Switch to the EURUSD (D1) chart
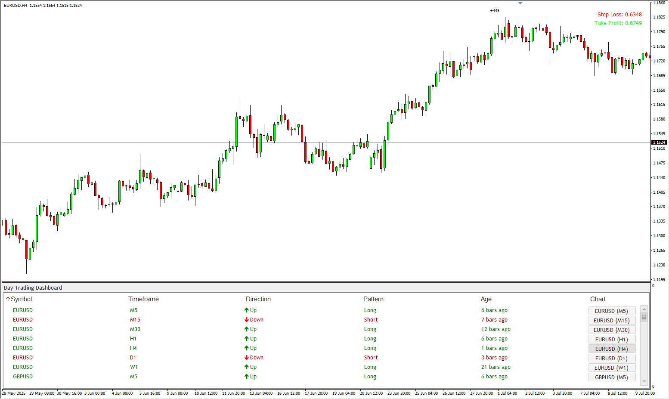The height and width of the screenshot is (399, 669). click(611, 358)
